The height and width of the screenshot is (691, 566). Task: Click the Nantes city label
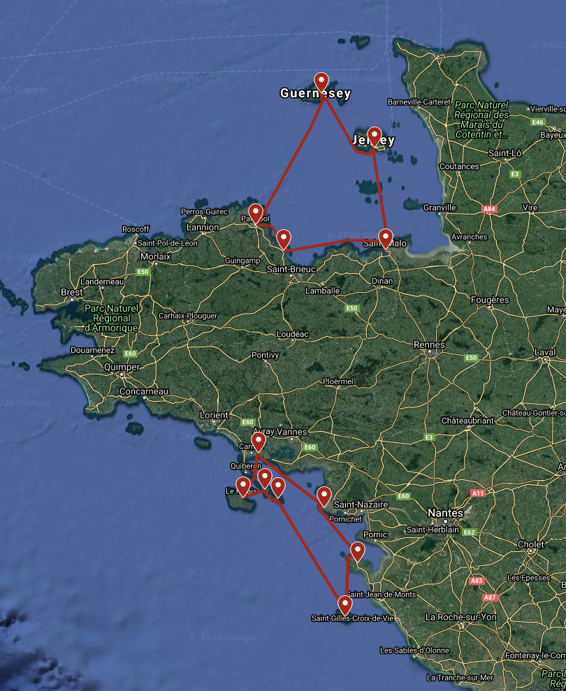[x=445, y=513]
